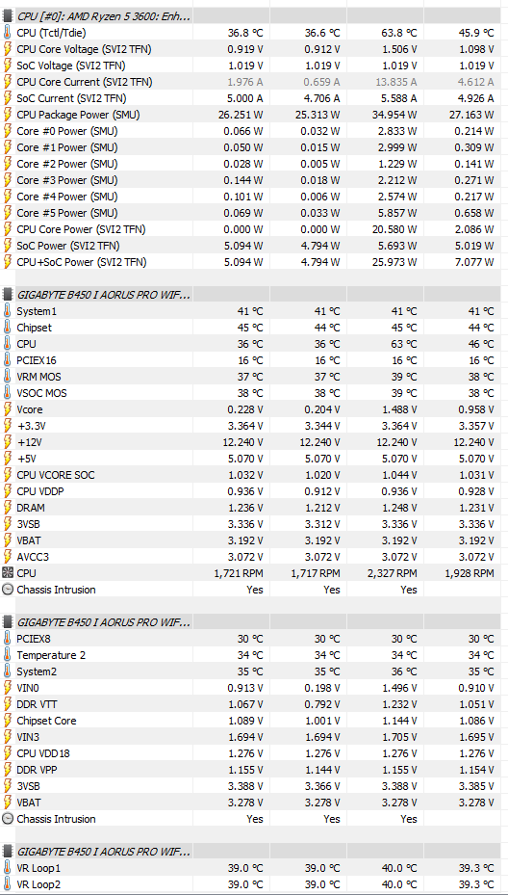Click the AMD Ryzen 5 3600 chip icon
This screenshot has width=508, height=895.
[8, 16]
